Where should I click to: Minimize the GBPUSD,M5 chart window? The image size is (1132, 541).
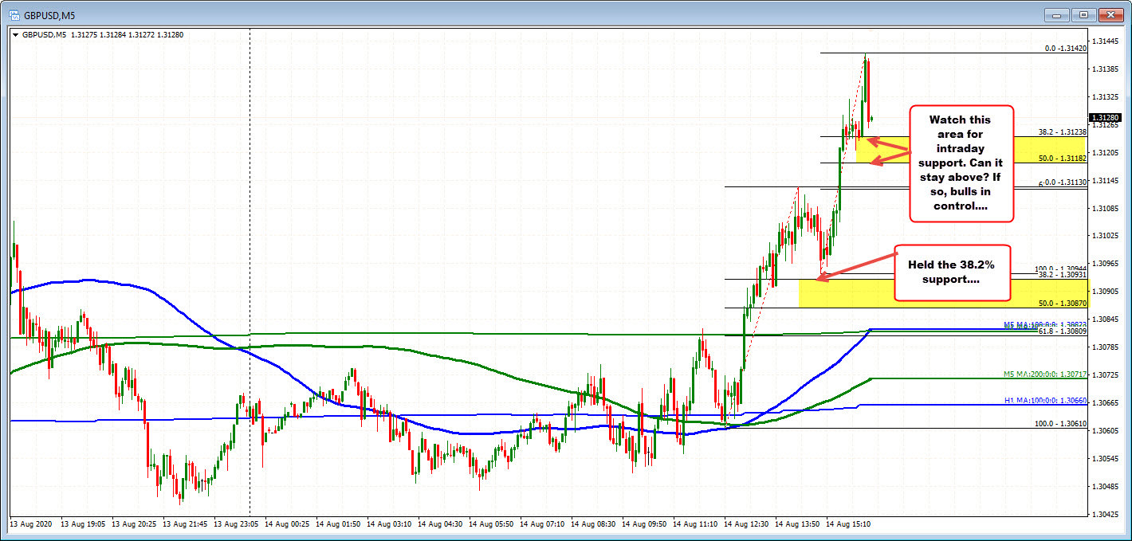pyautogui.click(x=1059, y=14)
